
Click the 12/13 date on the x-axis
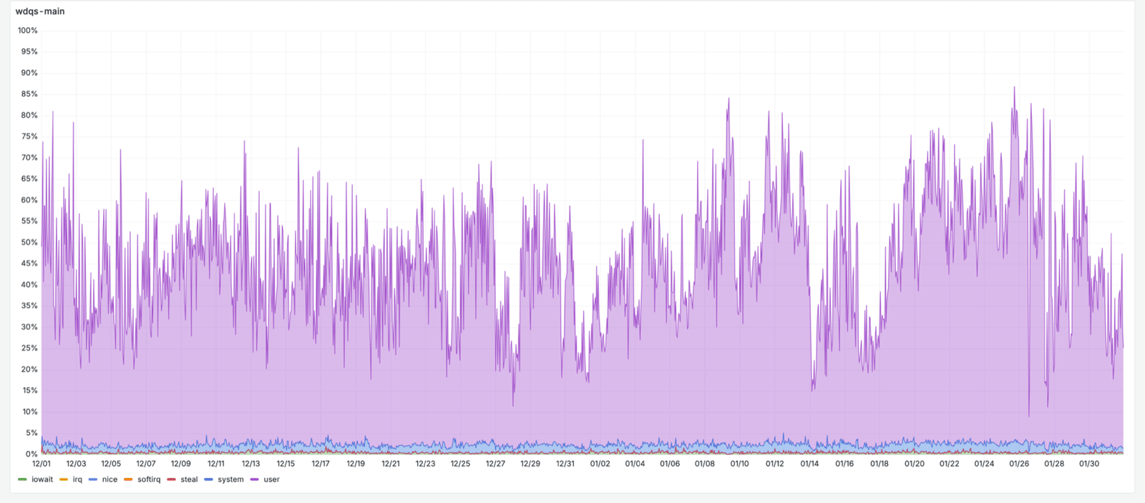[250, 464]
